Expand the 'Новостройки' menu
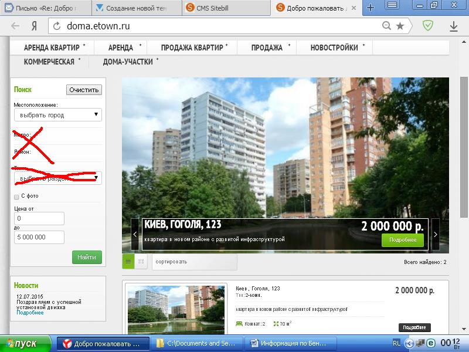Screen dimensions: 469x352 coord(334,48)
